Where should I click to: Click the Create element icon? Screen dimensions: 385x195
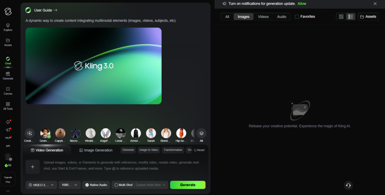(x=29, y=133)
